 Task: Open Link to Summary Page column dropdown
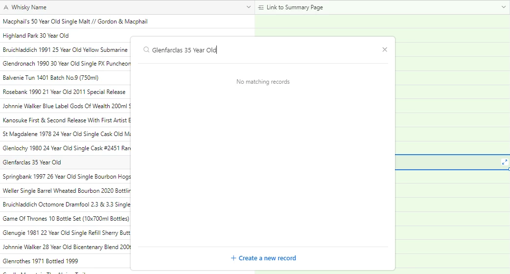504,7
